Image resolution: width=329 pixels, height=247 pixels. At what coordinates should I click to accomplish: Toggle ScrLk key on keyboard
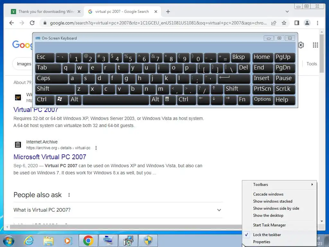(285, 89)
